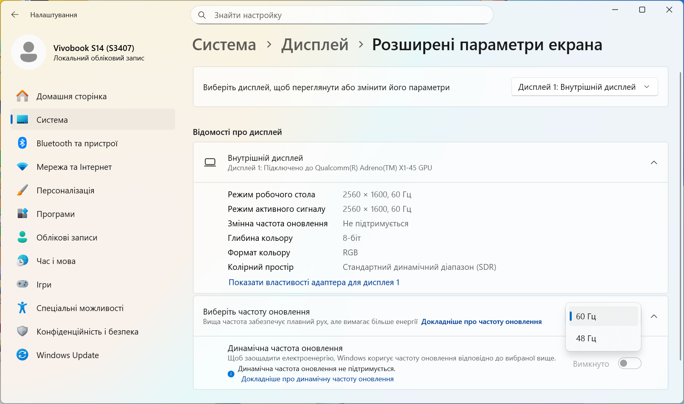Click the Apps icon in sidebar
Screen dimensions: 684x404
tap(22, 214)
